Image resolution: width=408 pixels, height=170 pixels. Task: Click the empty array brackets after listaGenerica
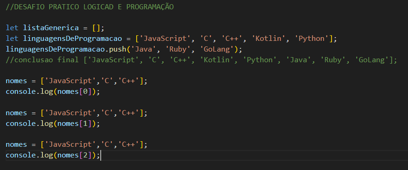click(96, 28)
